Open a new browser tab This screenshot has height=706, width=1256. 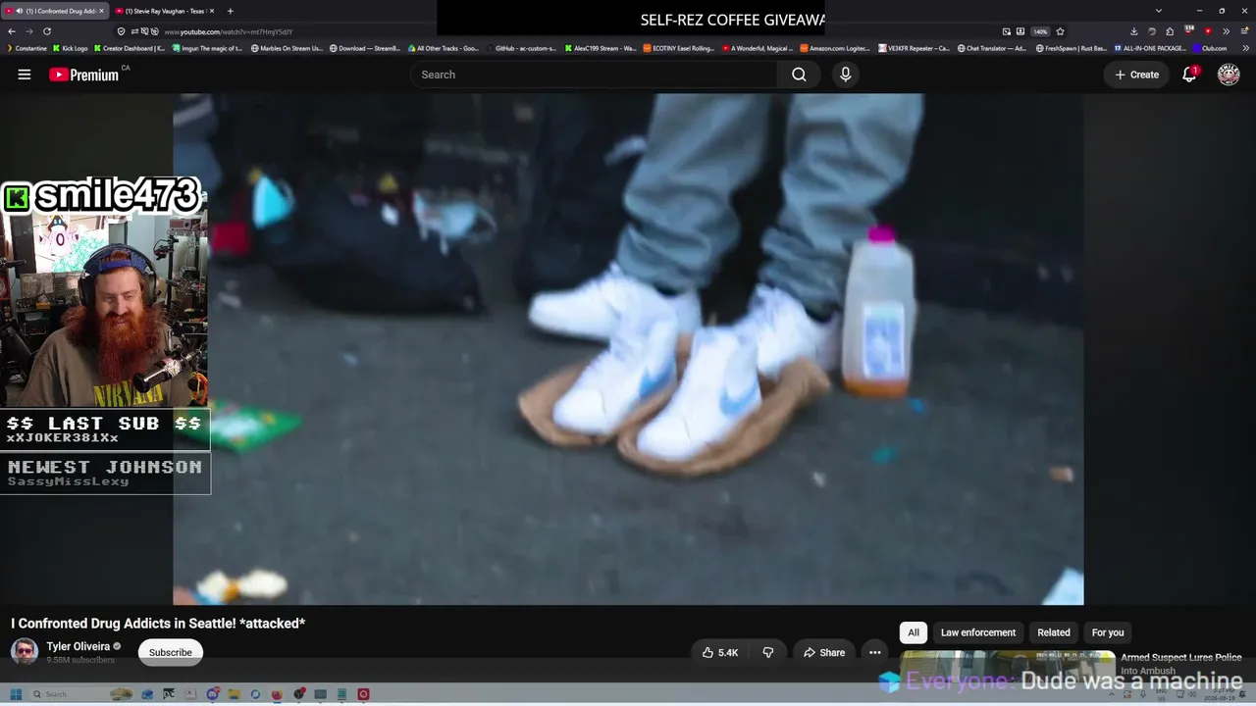230,11
